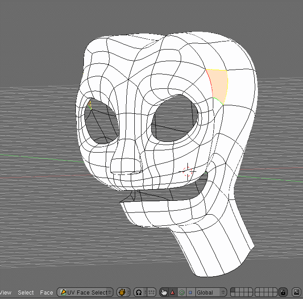The image size is (303, 299).
Task: Expand the UV Face Select mode dropdown
Action: pos(87,293)
